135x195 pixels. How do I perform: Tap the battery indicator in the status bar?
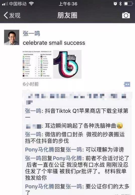[x=128, y=4]
